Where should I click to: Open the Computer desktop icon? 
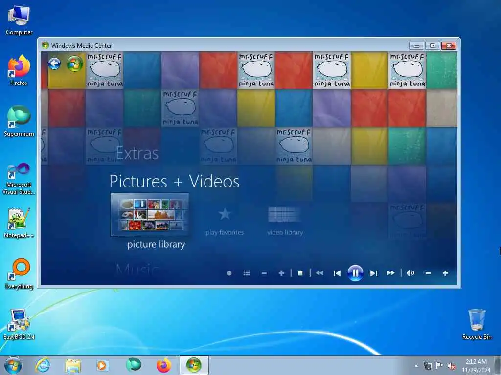[19, 21]
